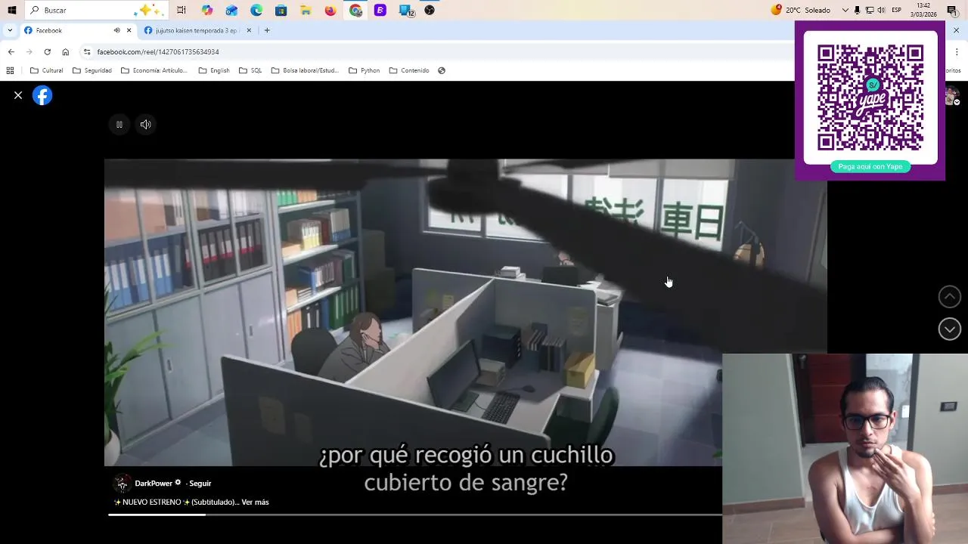Focus the address bar with the facebook.com URL
The height and width of the screenshot is (544, 968).
point(439,51)
